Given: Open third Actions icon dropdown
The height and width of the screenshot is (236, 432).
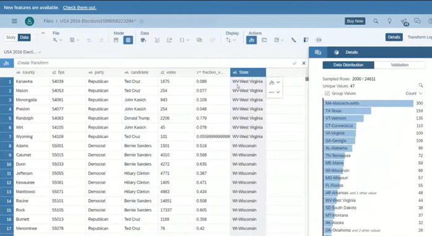Looking at the screenshot, I should click(x=279, y=40).
